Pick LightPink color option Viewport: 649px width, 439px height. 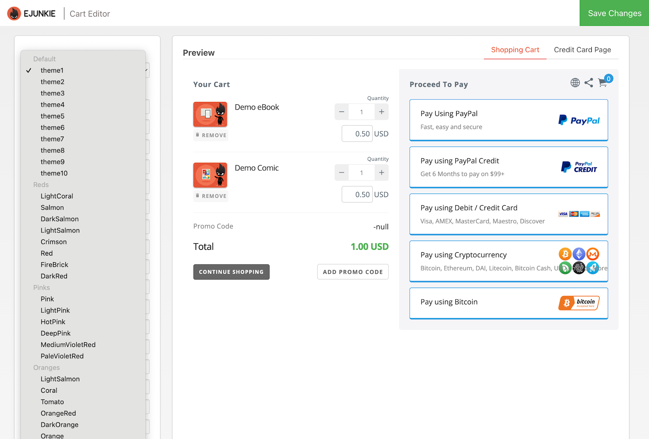[x=83, y=310]
